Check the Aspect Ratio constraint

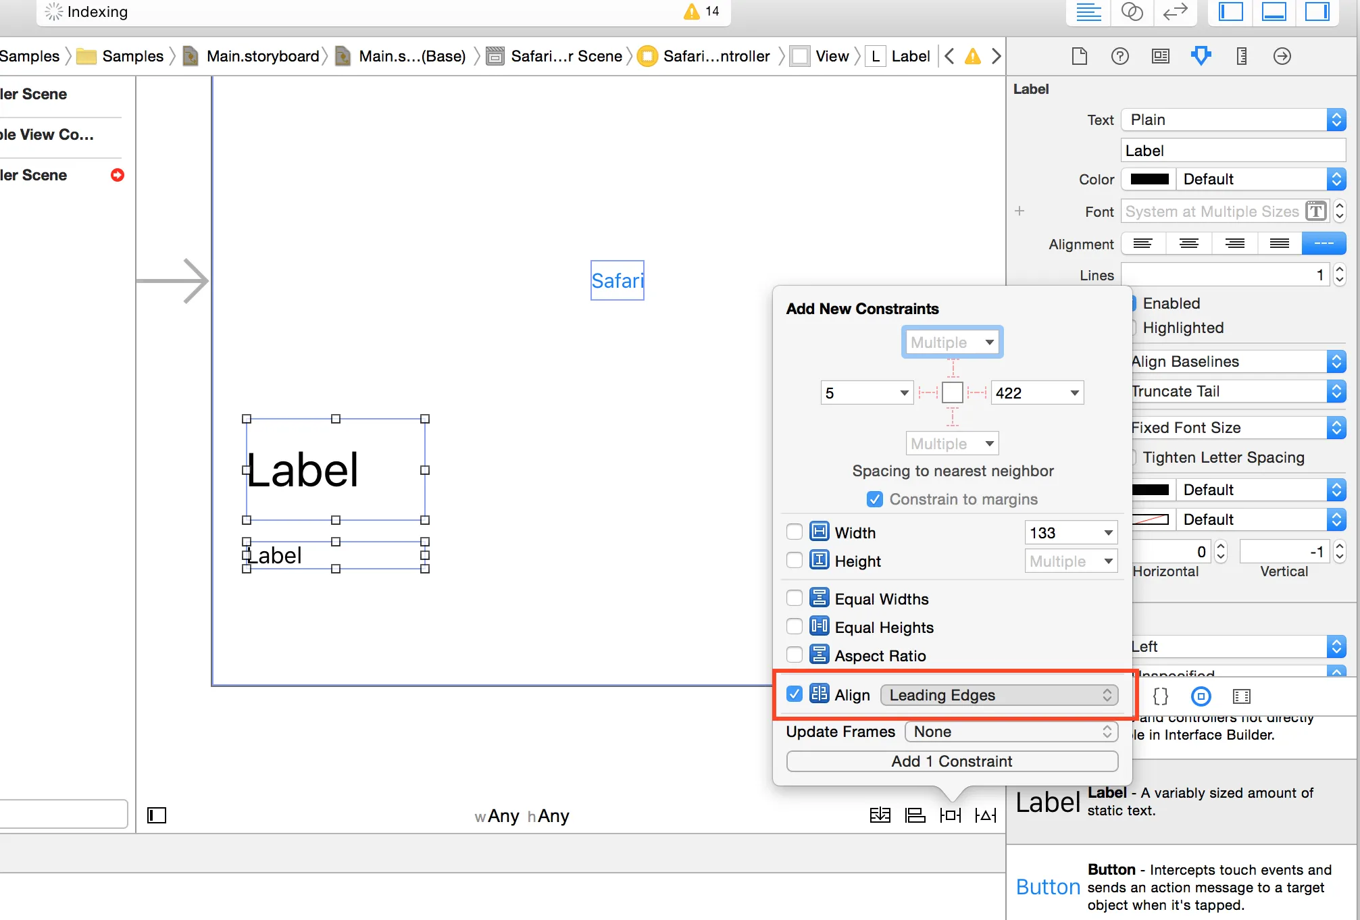tap(795, 655)
